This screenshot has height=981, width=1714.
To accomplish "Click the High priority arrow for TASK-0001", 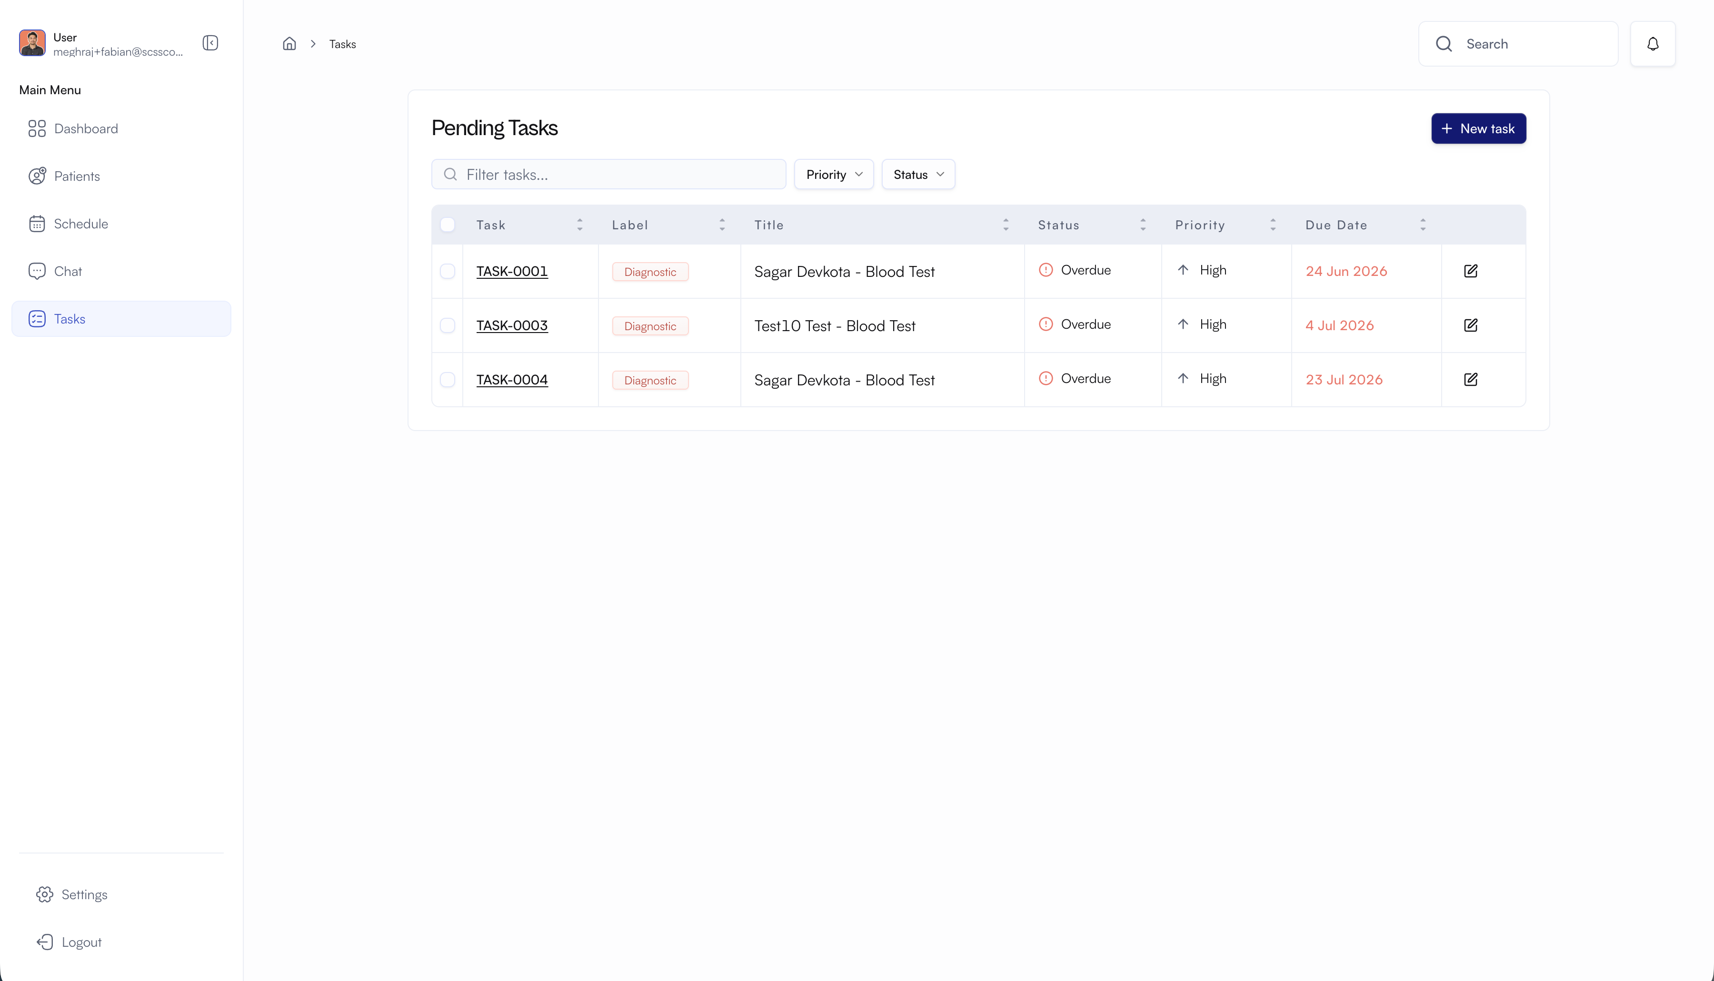I will click(1183, 270).
